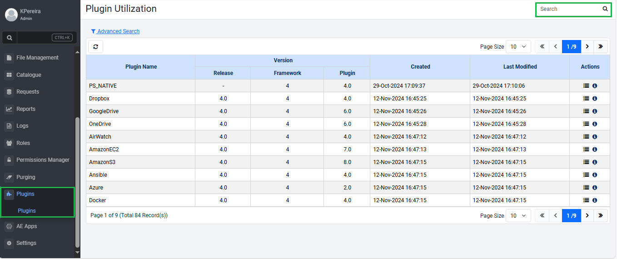This screenshot has height=259, width=617.
Task: Select the Plugins submenu item
Action: (27, 211)
